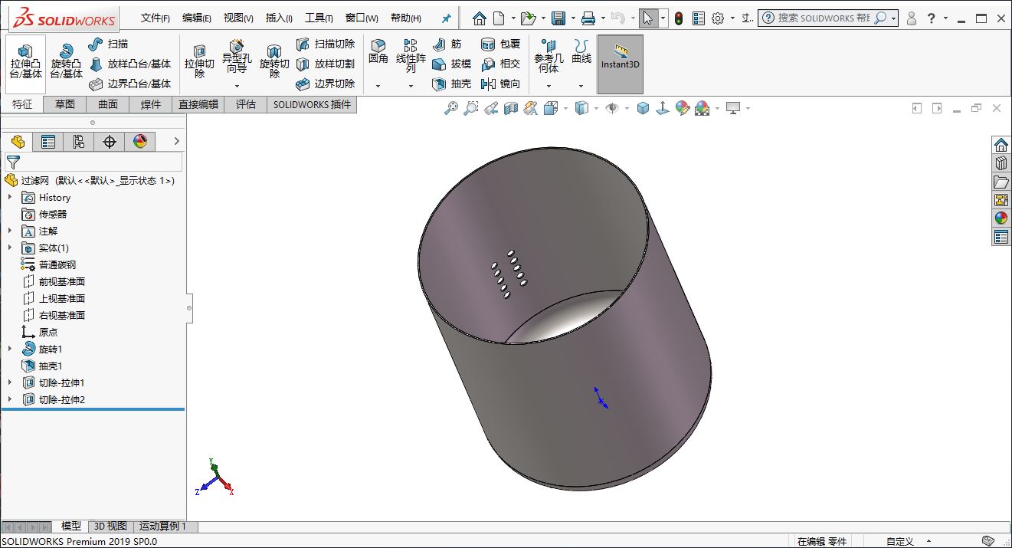Expand the 切除-拉伸2 feature node
The height and width of the screenshot is (548, 1012).
10,400
